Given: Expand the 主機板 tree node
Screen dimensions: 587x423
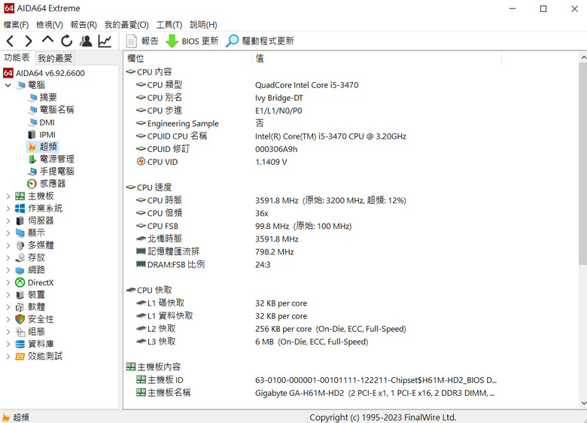Looking at the screenshot, I should [8, 196].
